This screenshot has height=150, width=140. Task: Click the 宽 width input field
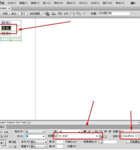[x=60, y=142]
